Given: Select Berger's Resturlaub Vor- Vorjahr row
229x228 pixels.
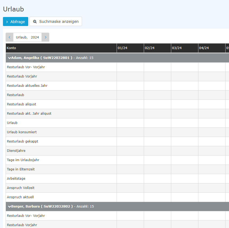Looking at the screenshot, I should 117,216.
